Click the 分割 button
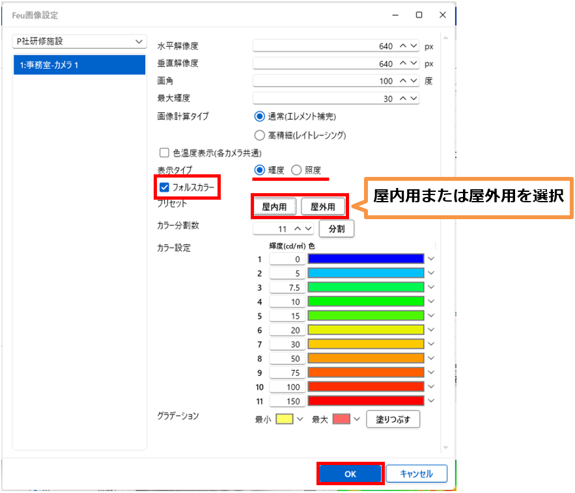Viewport: 575px width, 493px height. tap(337, 229)
